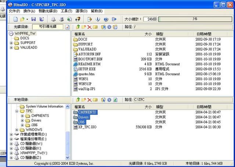Select 檔案備份專用(E:) drive in local tree

pos(33,139)
